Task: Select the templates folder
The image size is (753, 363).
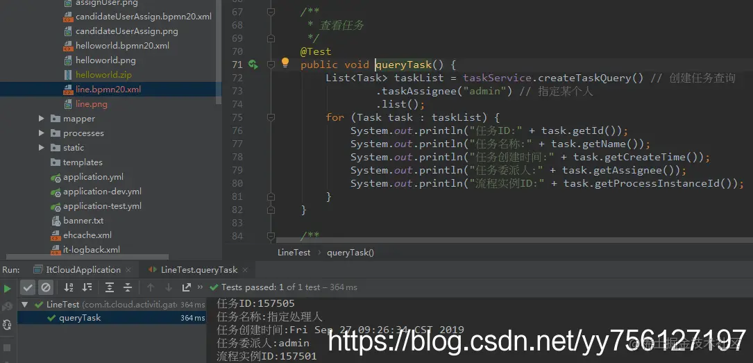Action: point(83,162)
